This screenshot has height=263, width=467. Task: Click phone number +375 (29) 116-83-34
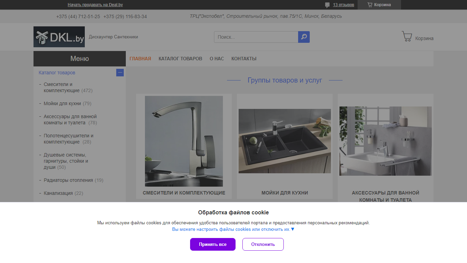click(x=125, y=16)
